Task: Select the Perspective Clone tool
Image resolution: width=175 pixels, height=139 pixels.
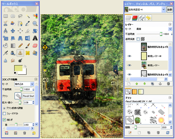Action: tap(35, 53)
